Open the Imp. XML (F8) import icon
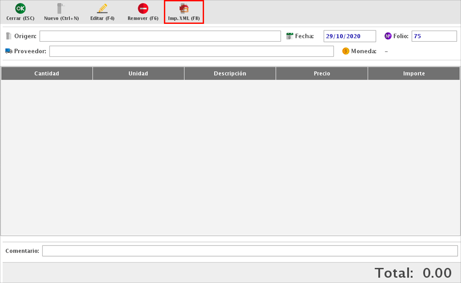Screen dimensions: 461x283 [x=184, y=9]
